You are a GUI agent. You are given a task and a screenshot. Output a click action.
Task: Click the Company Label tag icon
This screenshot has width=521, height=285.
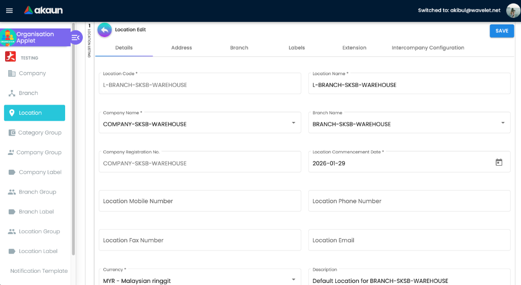(12, 172)
